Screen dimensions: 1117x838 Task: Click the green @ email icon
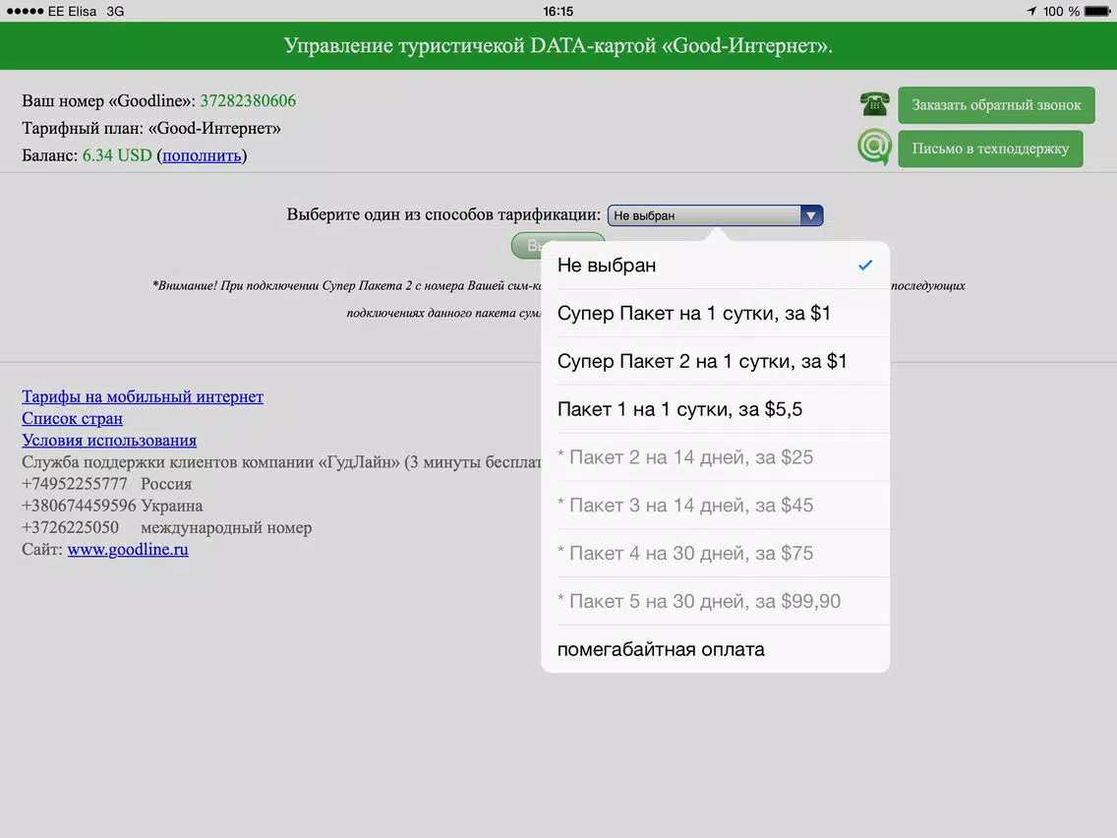point(874,147)
